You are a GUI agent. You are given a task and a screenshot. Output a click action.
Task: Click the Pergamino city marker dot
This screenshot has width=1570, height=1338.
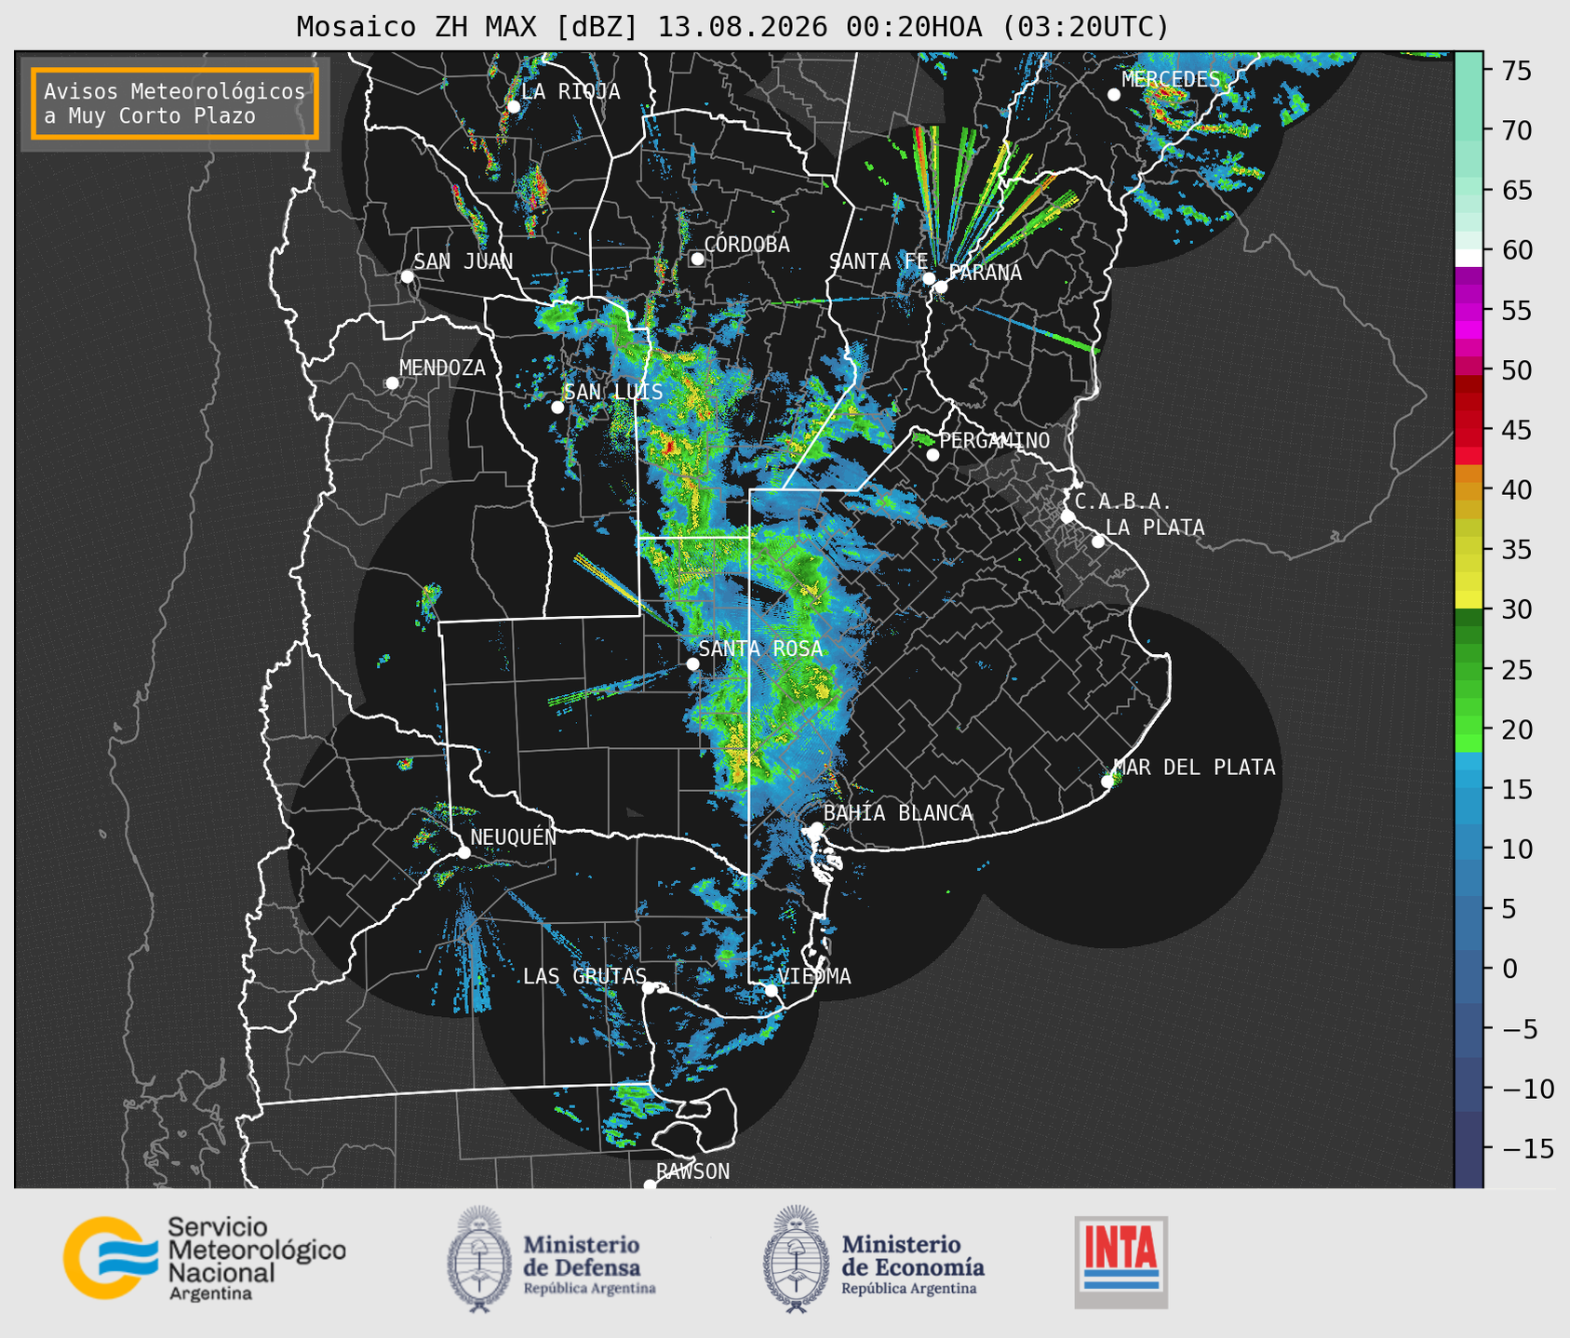point(933,455)
